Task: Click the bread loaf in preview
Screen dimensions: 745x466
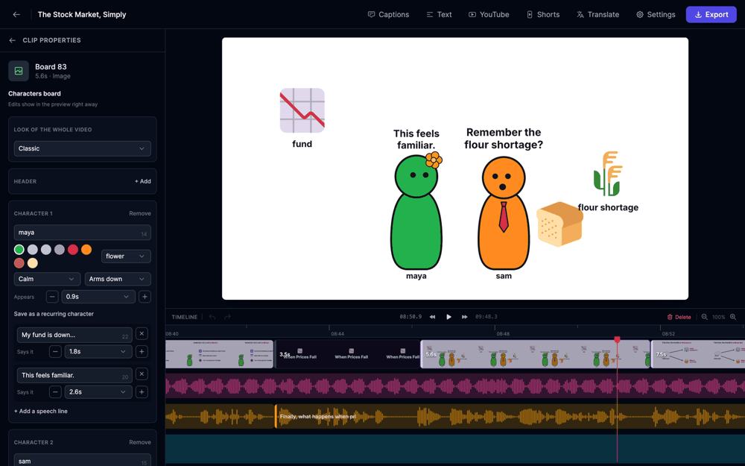Action: (559, 224)
